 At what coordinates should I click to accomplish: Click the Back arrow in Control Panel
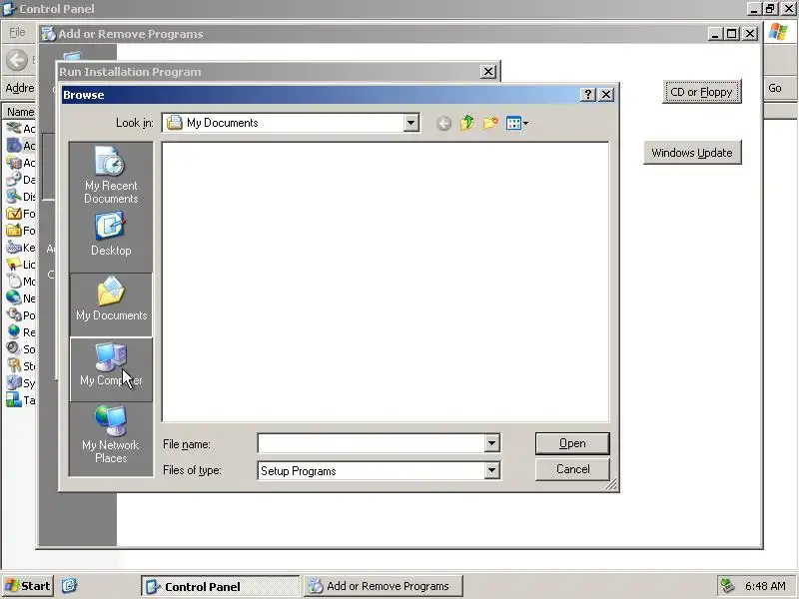pyautogui.click(x=17, y=60)
